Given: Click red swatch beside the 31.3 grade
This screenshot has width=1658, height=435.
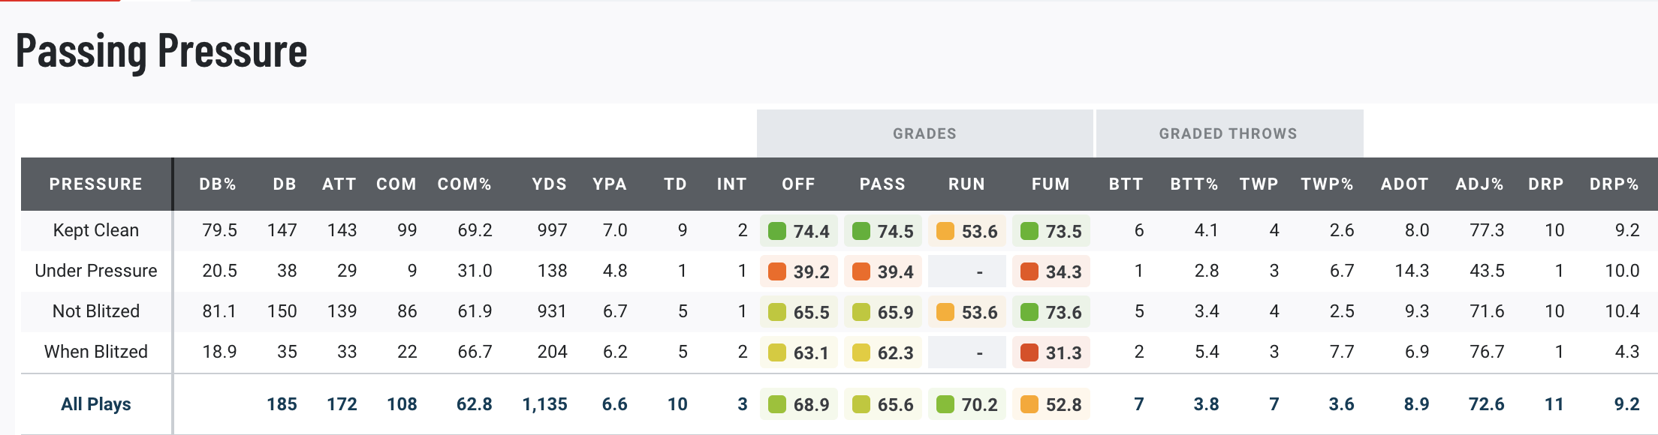Looking at the screenshot, I should tap(1029, 352).
